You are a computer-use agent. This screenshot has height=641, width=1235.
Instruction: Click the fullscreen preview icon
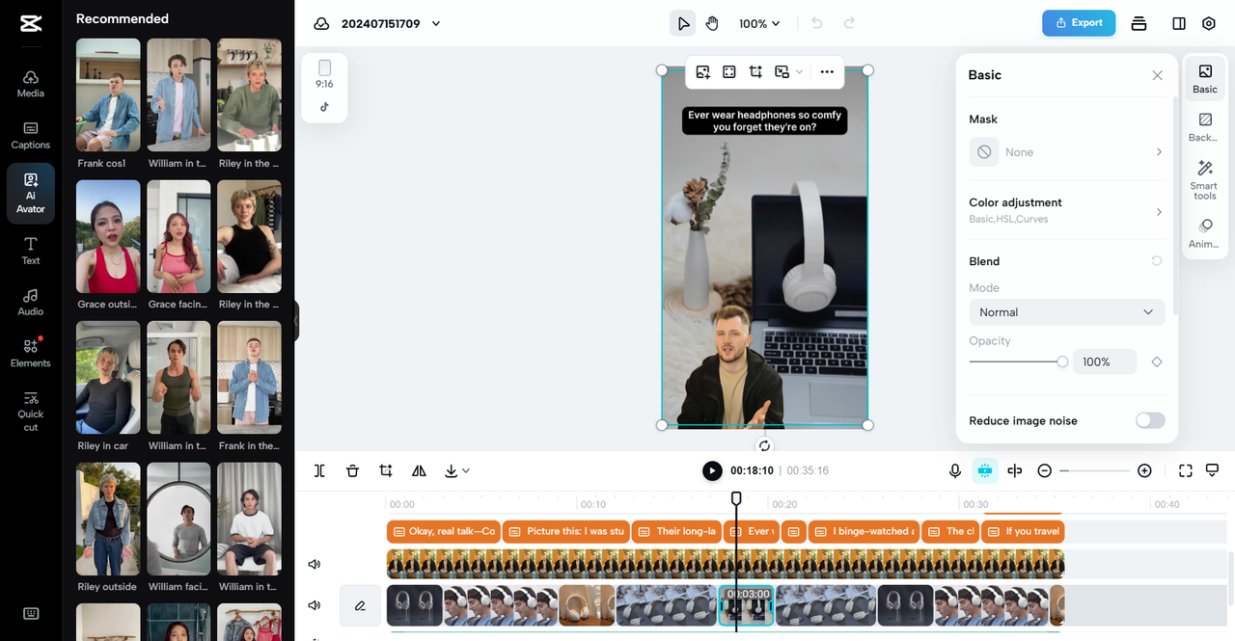coord(1186,470)
